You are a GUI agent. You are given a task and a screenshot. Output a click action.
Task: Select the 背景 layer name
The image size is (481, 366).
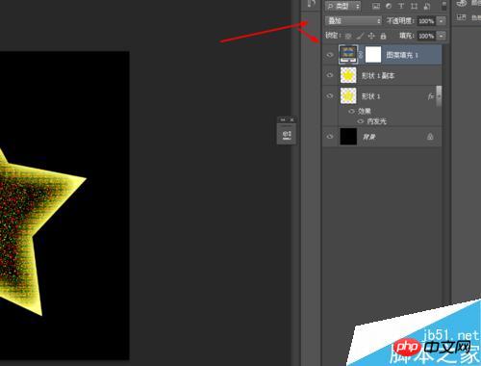(x=369, y=137)
